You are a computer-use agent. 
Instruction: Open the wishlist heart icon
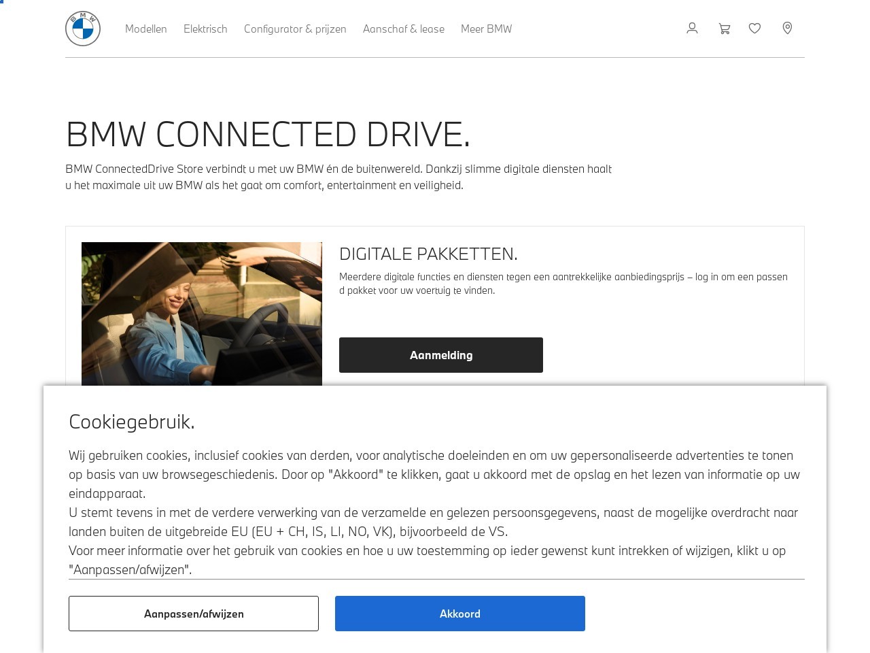(x=754, y=29)
